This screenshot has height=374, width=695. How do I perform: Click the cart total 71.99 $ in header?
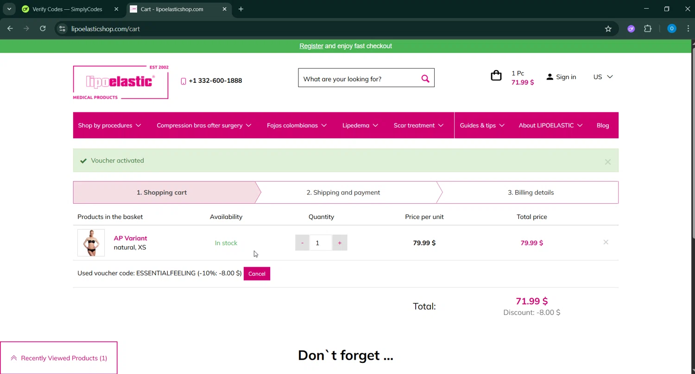(x=523, y=82)
